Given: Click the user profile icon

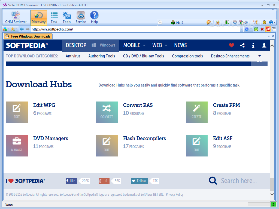Looking at the screenshot, I should (x=264, y=45).
